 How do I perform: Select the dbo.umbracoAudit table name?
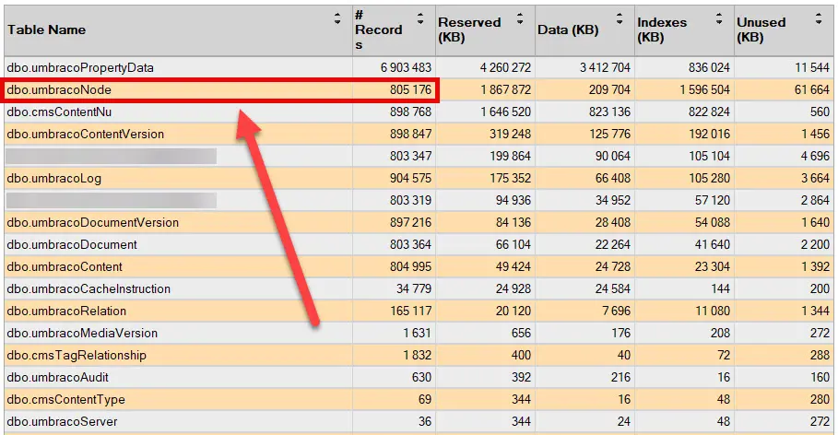pyautogui.click(x=58, y=377)
